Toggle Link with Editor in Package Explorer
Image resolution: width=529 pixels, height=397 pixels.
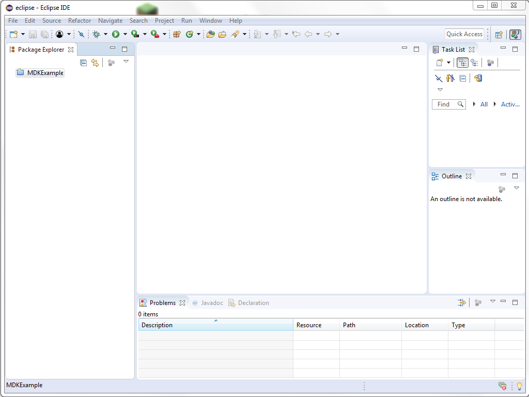click(95, 62)
